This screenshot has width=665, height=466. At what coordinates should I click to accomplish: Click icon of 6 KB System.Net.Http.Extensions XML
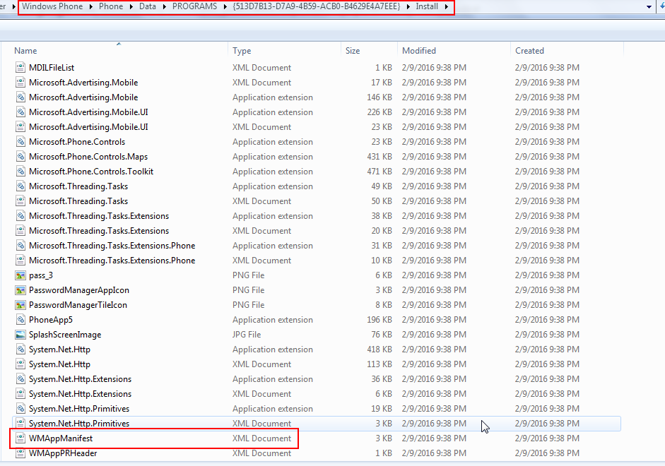[x=20, y=394]
